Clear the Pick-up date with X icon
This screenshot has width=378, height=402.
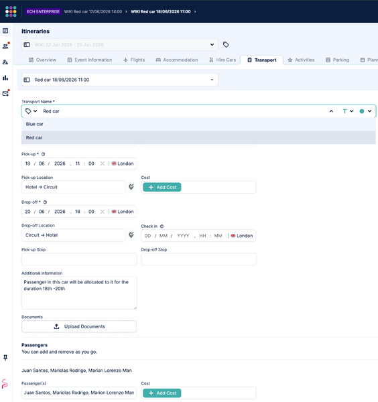click(103, 163)
